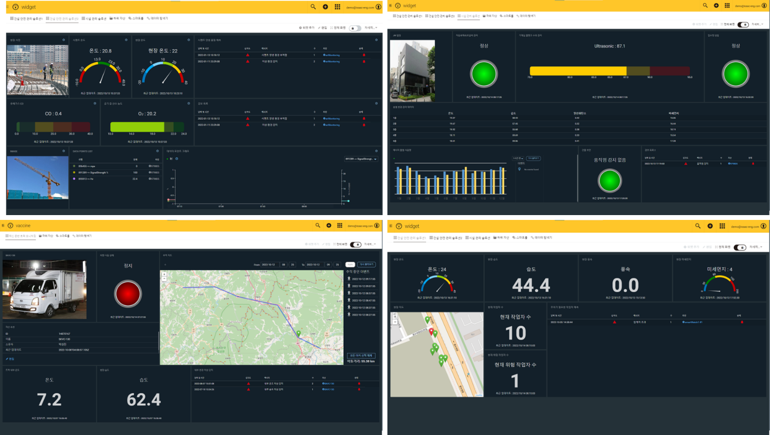Click the CO : 0.4 level bar

54,127
